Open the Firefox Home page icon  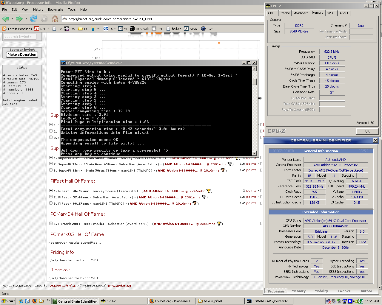(x=55, y=19)
